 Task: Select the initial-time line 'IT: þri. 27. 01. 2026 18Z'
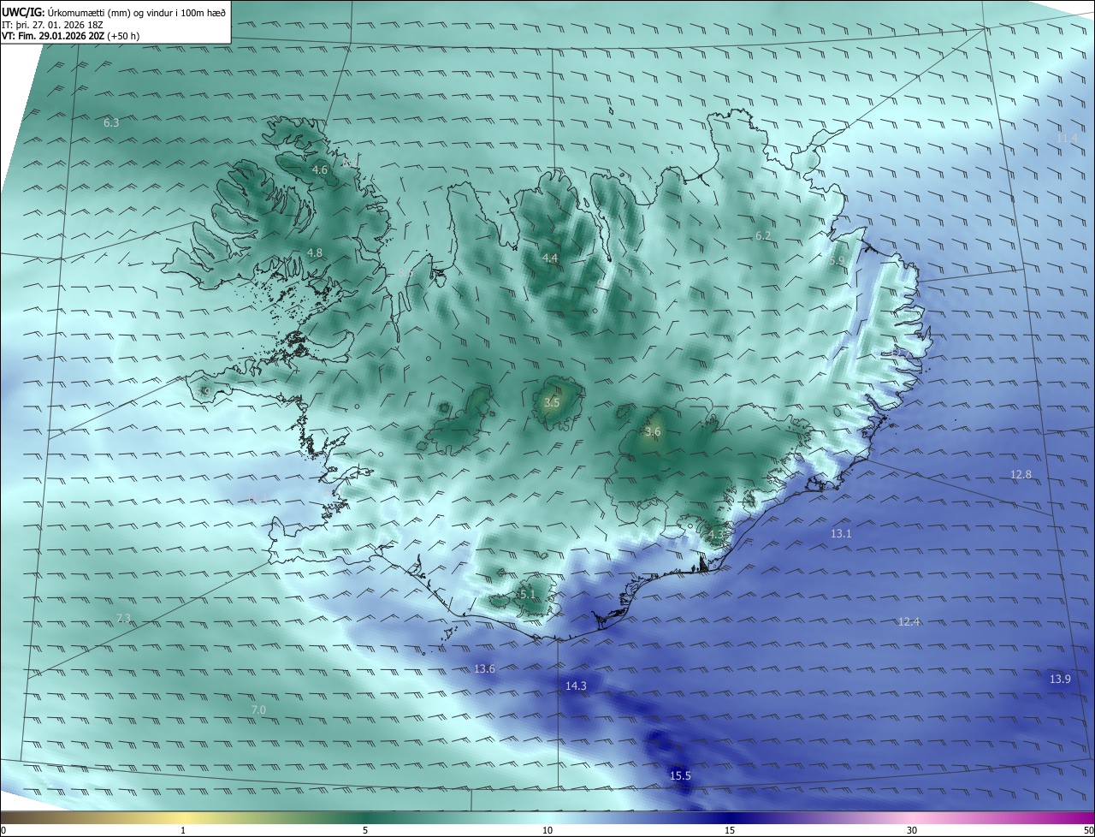pyautogui.click(x=51, y=25)
